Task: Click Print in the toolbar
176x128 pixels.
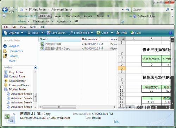Action: (x=121, y=33)
